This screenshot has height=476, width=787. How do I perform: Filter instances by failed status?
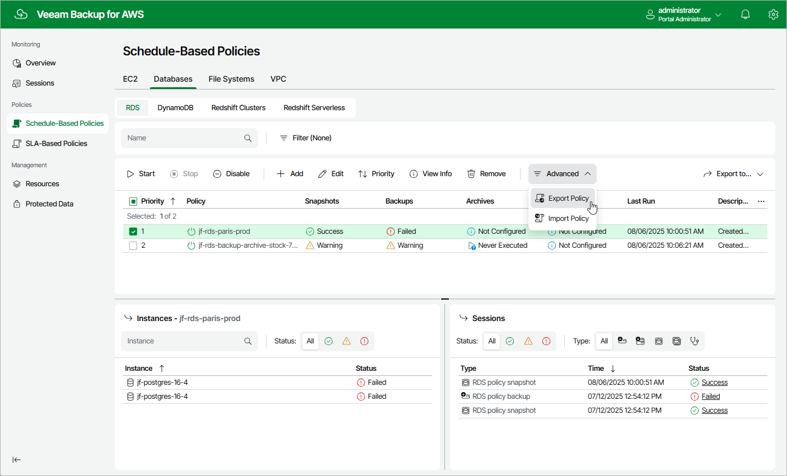tap(364, 341)
